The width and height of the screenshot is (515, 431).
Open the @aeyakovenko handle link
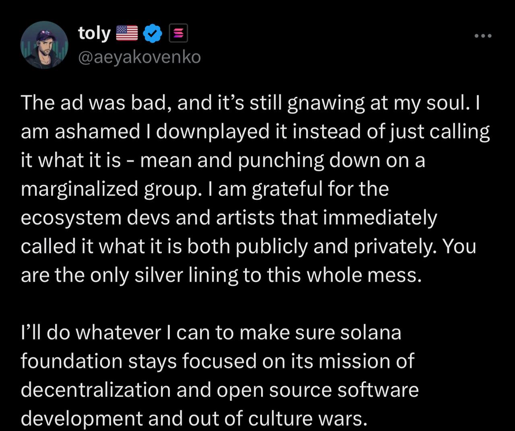pos(139,57)
